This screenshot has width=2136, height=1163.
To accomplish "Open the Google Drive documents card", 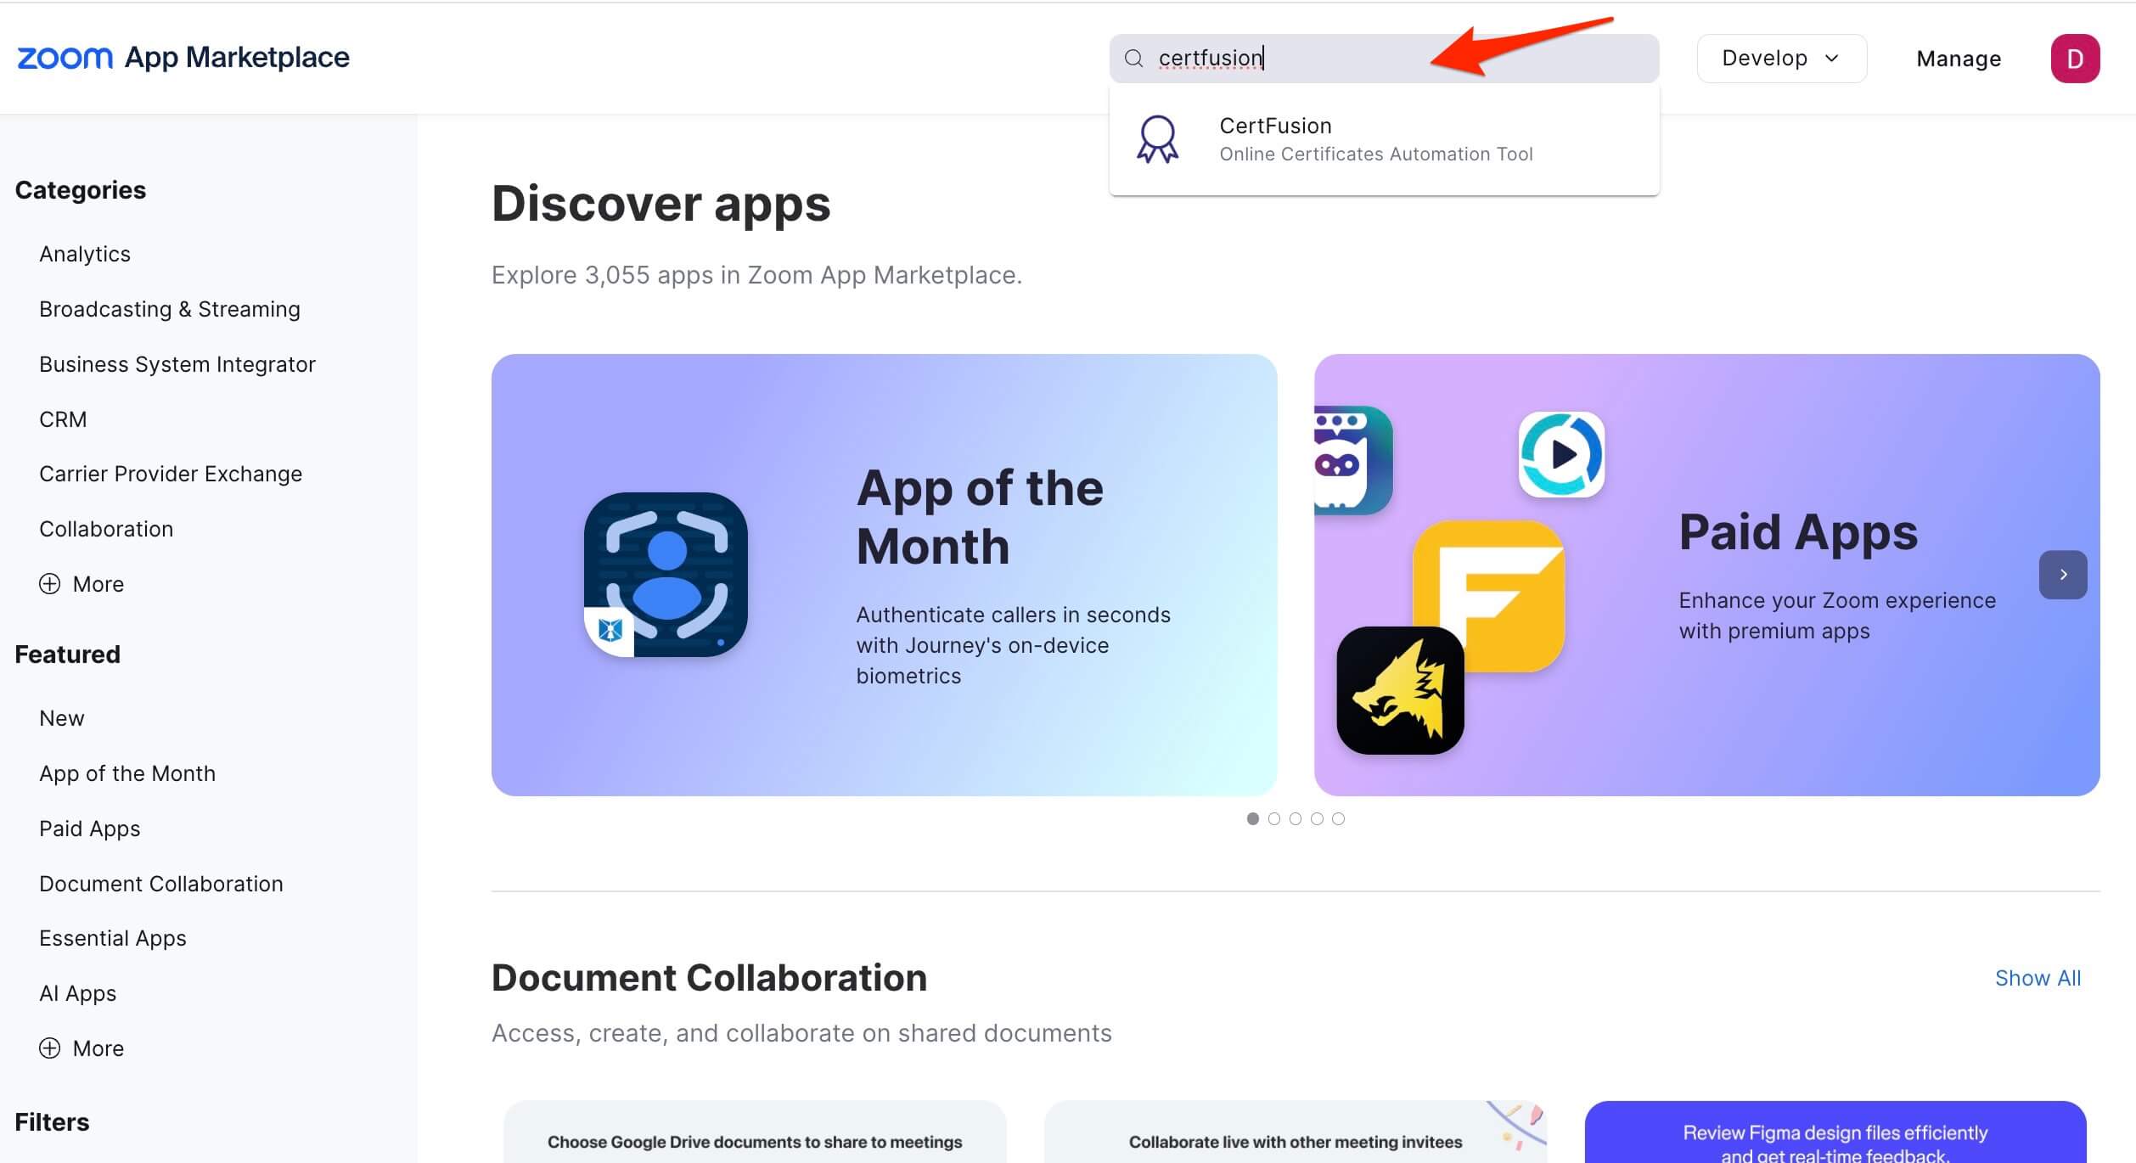I will tap(755, 1132).
